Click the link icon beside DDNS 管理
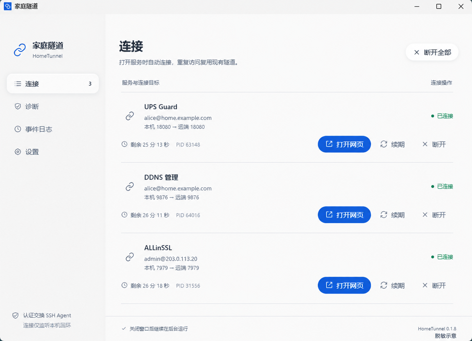Screen dimensions: 472x341 [x=130, y=186]
